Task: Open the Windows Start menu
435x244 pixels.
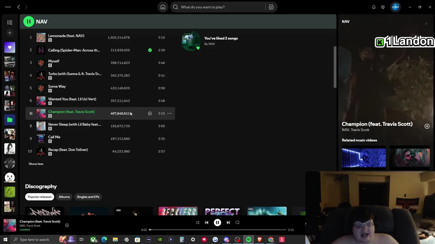Action: point(5,240)
